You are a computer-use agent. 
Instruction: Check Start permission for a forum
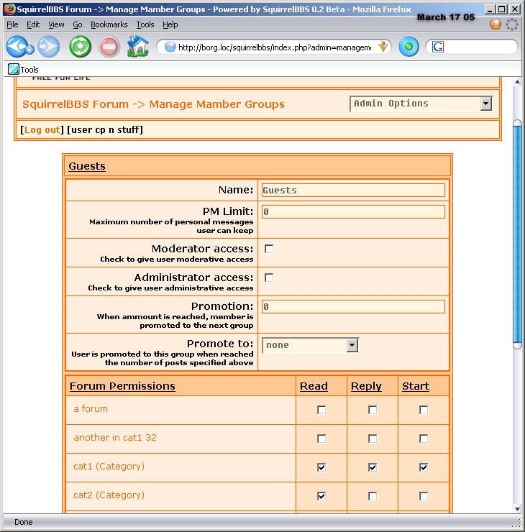pos(424,410)
